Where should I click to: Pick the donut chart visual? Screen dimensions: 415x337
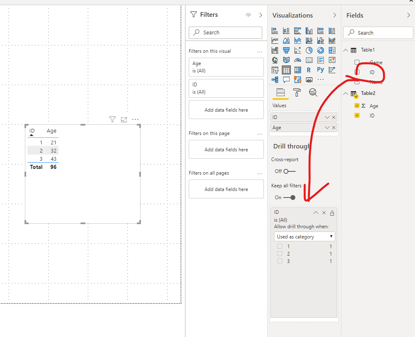321,50
